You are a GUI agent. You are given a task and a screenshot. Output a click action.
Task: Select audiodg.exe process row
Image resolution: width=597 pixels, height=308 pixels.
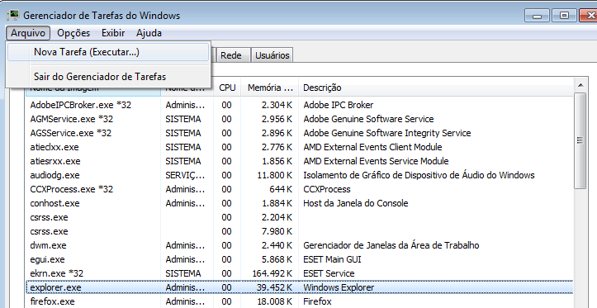click(x=299, y=176)
